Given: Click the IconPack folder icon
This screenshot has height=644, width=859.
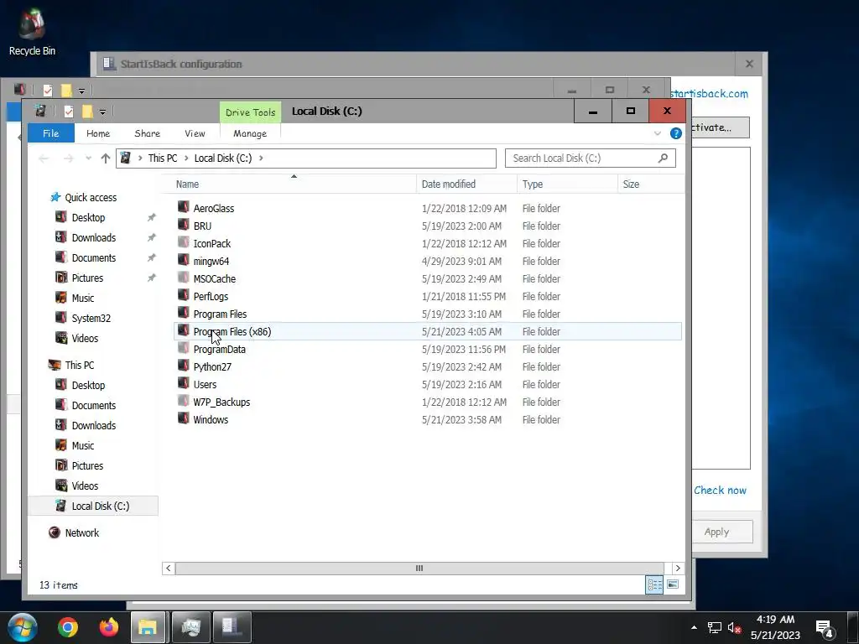Looking at the screenshot, I should pyautogui.click(x=184, y=242).
